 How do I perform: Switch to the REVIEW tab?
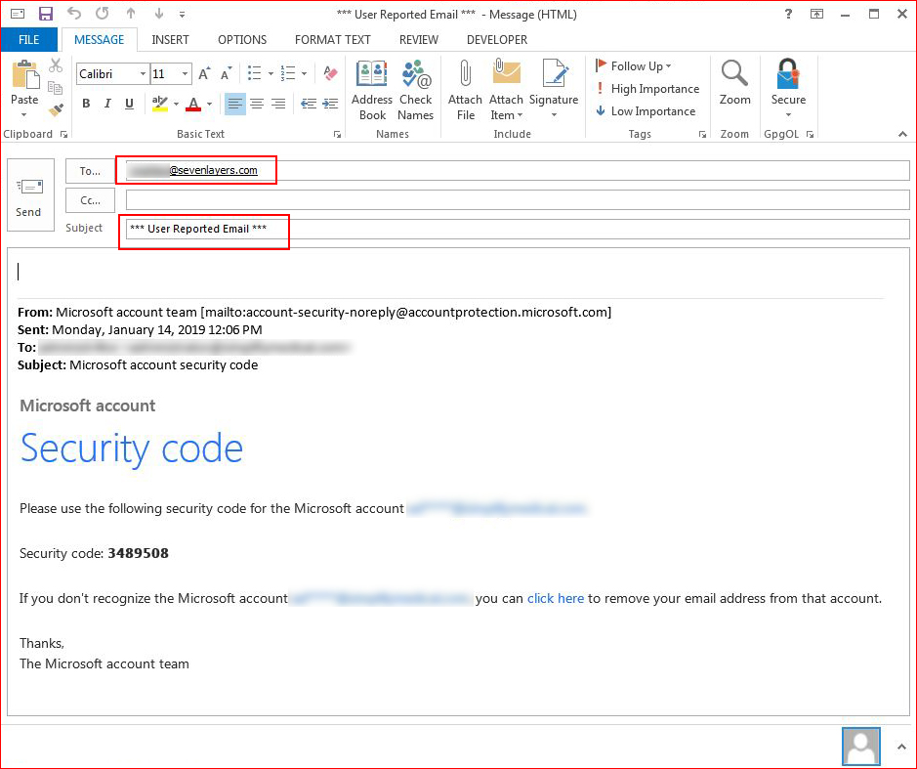point(419,40)
